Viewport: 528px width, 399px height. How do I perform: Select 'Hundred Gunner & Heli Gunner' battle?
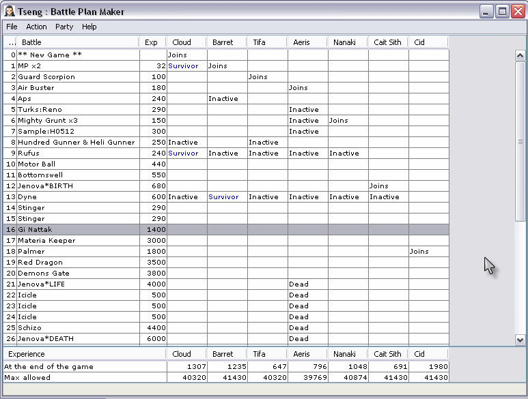point(226,142)
